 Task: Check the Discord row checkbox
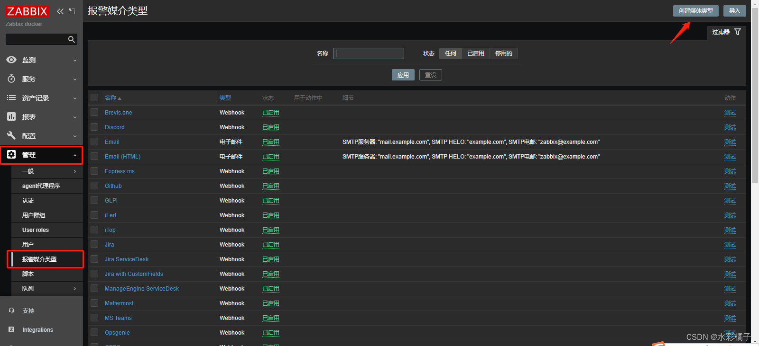[94, 127]
